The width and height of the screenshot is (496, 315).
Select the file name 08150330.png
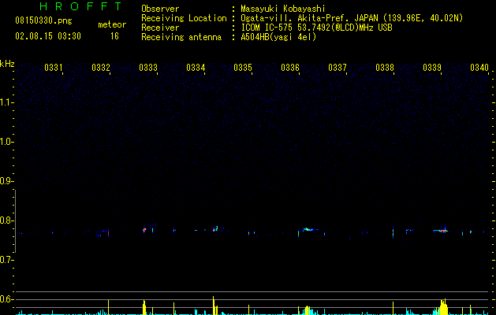pyautogui.click(x=43, y=21)
